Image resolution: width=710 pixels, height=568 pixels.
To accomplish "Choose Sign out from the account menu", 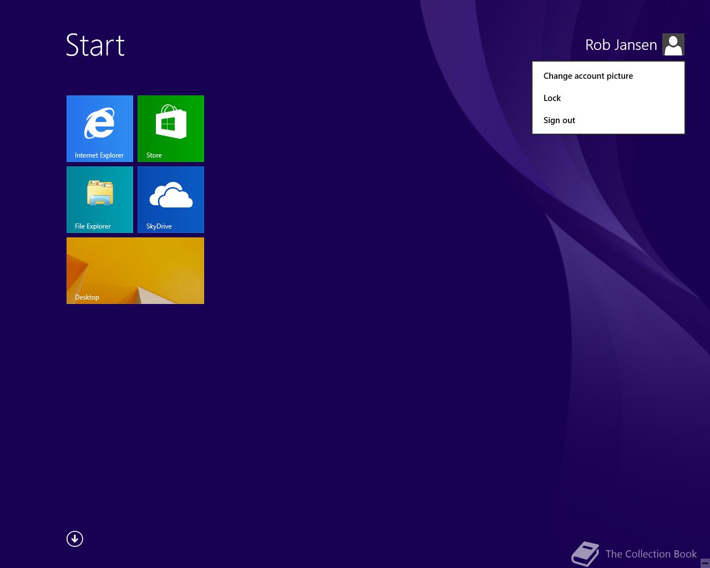I will coord(608,120).
